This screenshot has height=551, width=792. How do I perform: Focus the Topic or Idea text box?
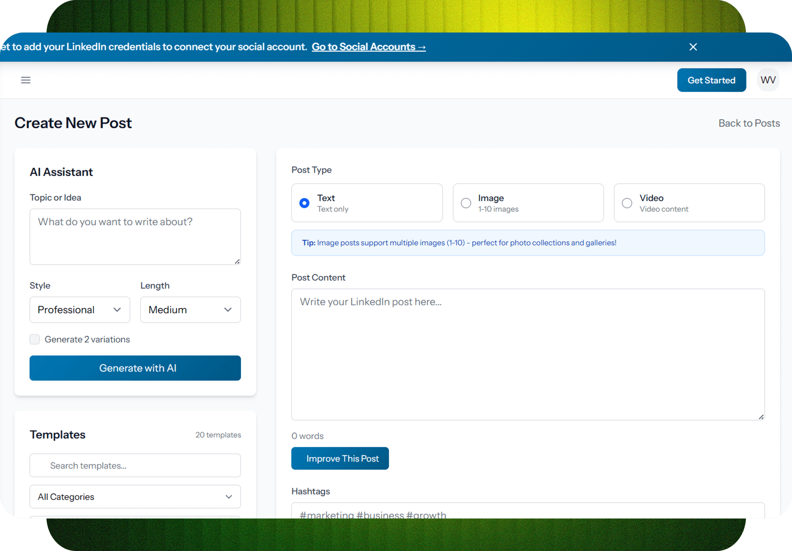coord(135,237)
